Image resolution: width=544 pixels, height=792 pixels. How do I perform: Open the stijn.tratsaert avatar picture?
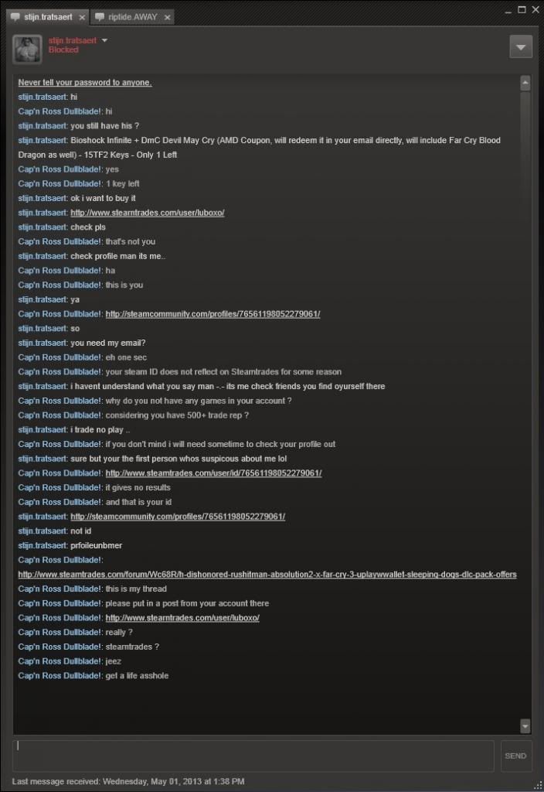click(27, 49)
